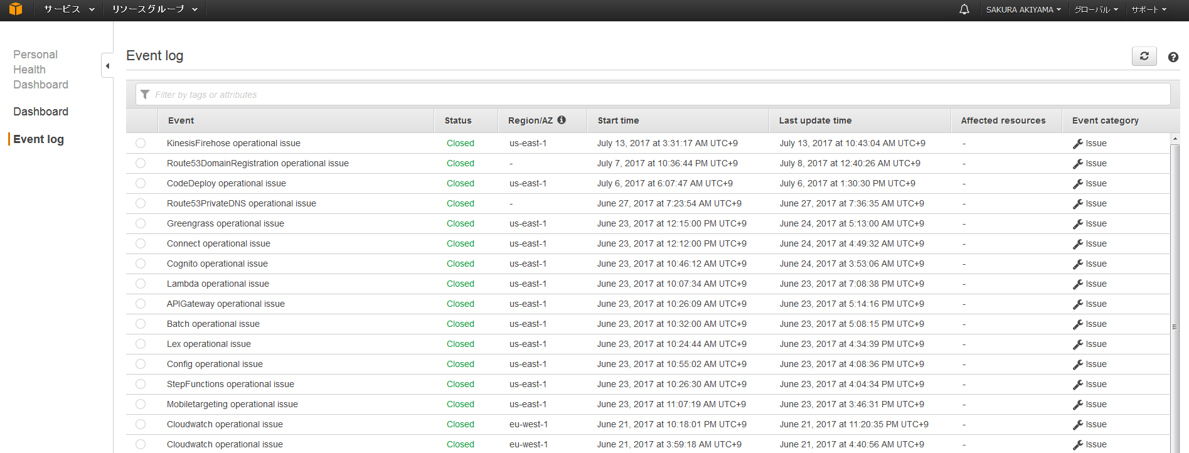Collapse the left navigation panel

tap(107, 65)
